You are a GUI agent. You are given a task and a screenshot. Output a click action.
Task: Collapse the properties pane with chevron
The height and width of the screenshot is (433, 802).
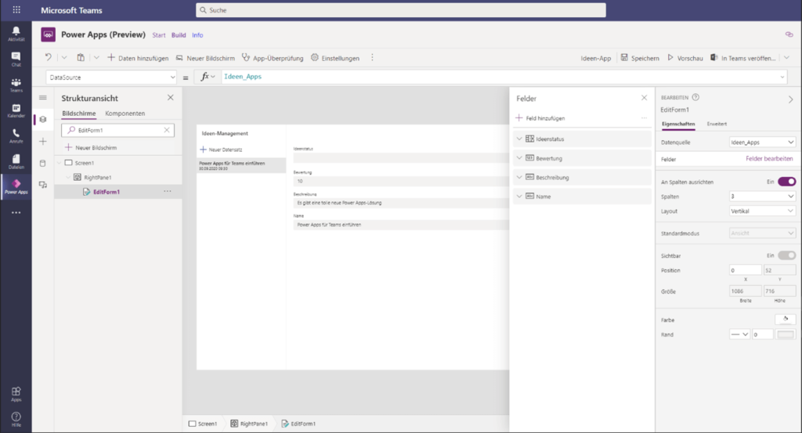[791, 99]
